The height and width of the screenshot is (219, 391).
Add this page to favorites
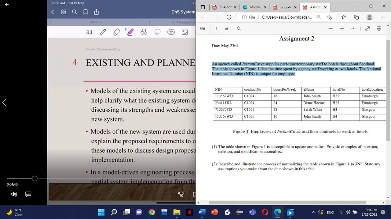329,17
